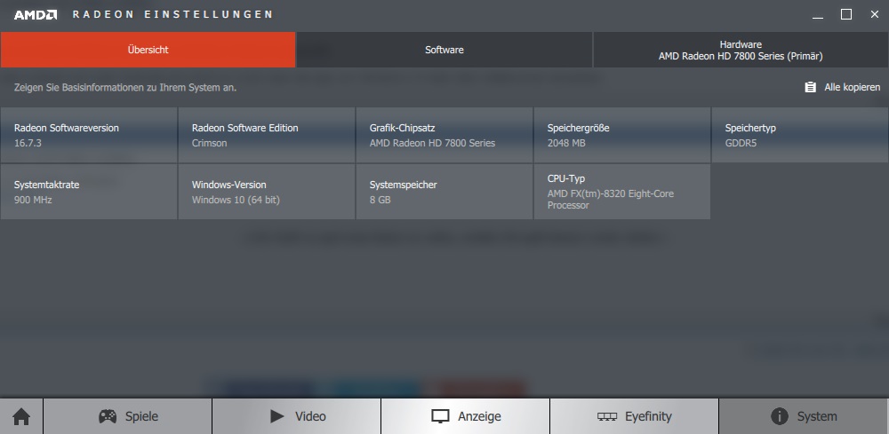Click the clipboard icon beside Alle kopieren

(811, 87)
